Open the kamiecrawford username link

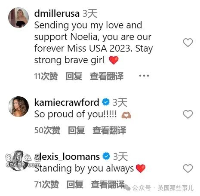(x=67, y=102)
